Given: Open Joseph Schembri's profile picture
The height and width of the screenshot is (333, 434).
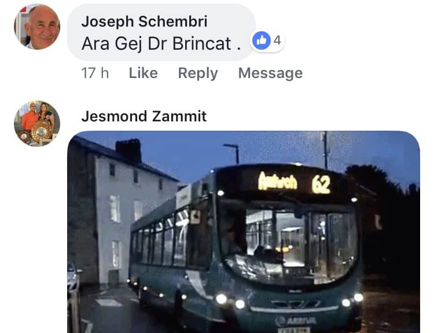Looking at the screenshot, I should click(37, 27).
